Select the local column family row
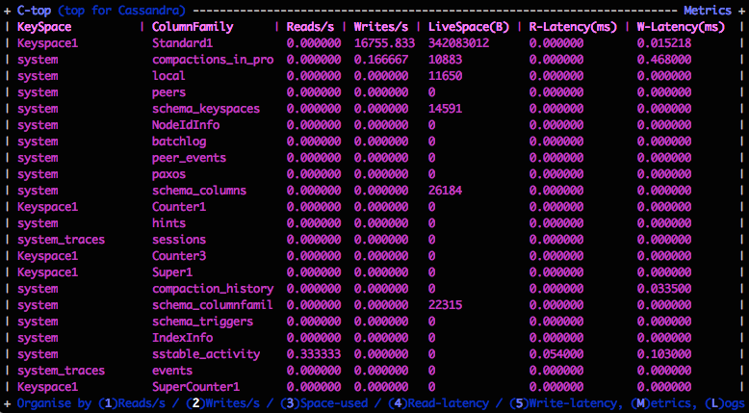Viewport: 749px width, 413px height. 374,76
